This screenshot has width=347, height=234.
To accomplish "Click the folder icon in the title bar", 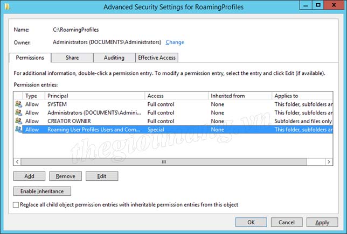I will click(8, 7).
